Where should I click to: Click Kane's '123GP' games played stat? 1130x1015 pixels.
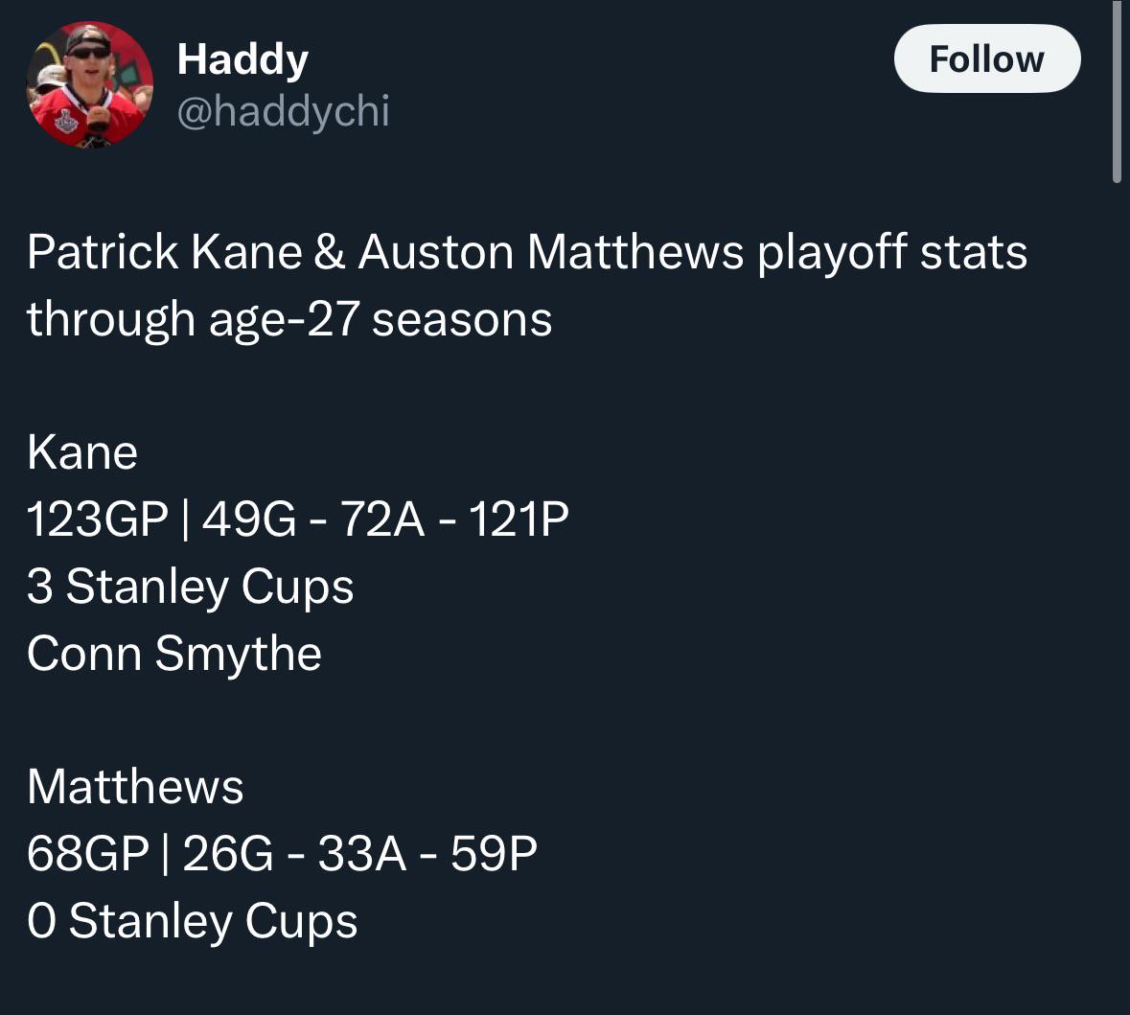pos(98,519)
